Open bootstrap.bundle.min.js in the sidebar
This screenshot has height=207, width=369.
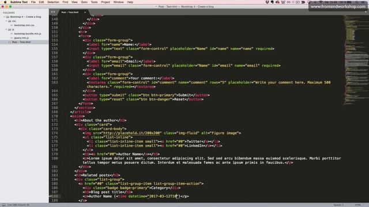tap(27, 34)
